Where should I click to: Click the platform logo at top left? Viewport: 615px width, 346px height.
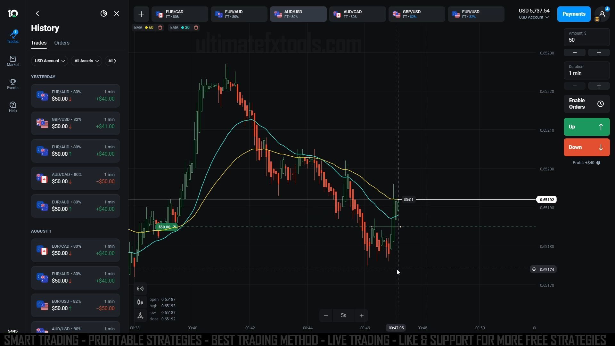pyautogui.click(x=13, y=13)
